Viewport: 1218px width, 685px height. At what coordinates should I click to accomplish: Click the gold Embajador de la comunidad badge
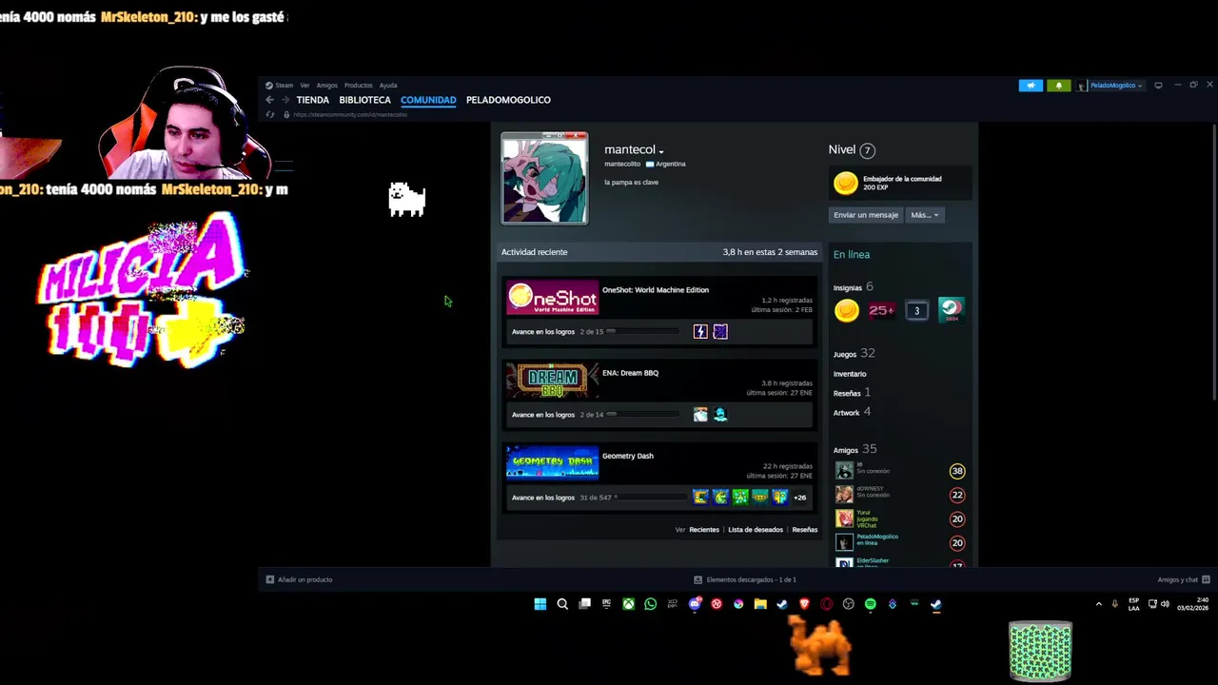pos(845,183)
